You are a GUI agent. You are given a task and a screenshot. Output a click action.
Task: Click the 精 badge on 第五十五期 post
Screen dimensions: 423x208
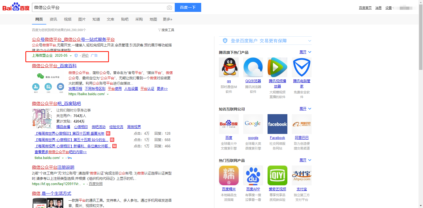pos(112,140)
